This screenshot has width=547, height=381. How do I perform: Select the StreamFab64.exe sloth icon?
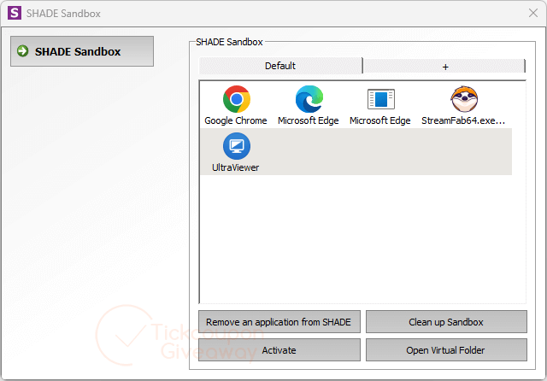464,99
